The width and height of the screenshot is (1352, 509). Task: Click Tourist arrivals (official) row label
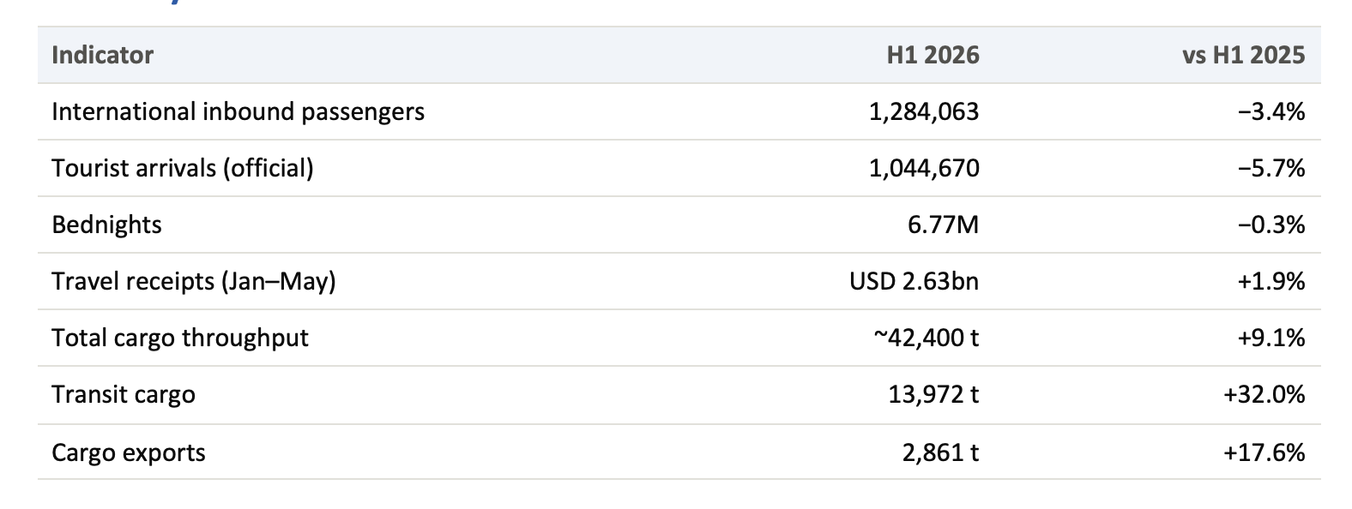183,168
